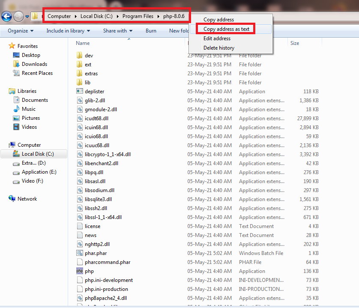This screenshot has height=308, width=359.
Task: Open the Organize dropdown menu
Action: click(x=21, y=31)
